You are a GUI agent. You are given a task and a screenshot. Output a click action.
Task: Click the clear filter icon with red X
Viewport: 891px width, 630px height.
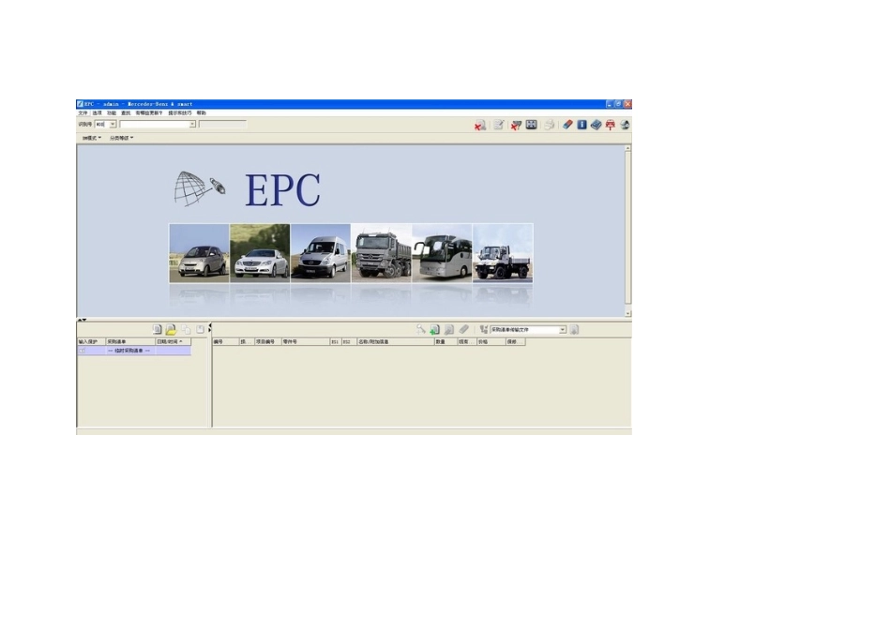(516, 125)
